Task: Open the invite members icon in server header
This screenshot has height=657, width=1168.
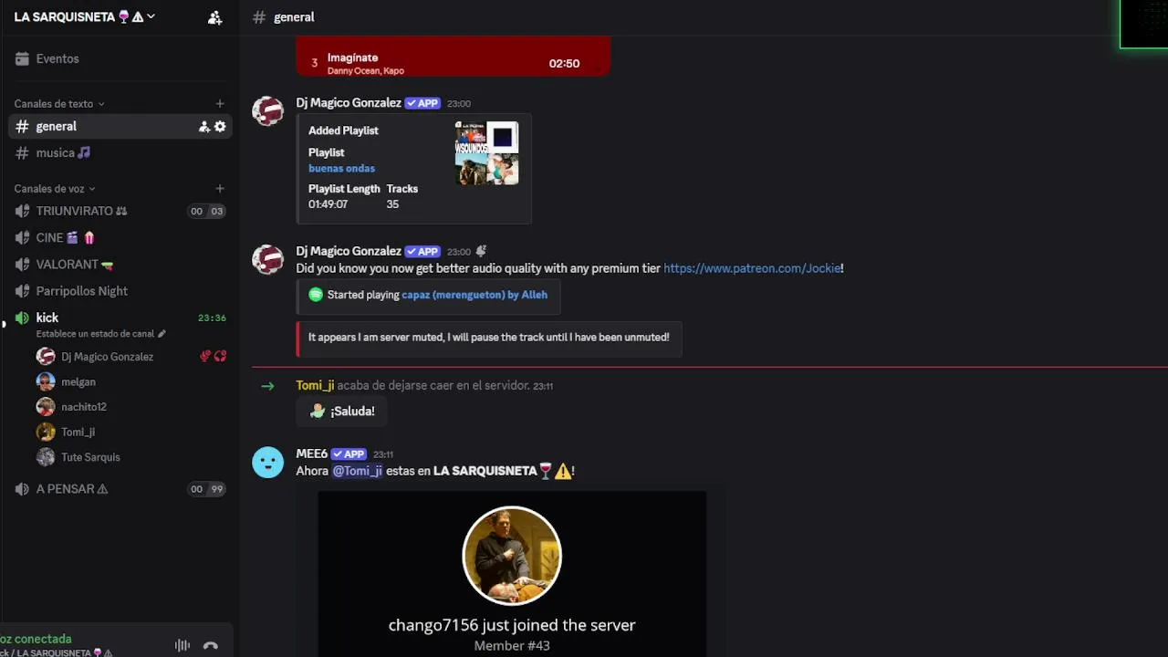Action: (x=214, y=17)
